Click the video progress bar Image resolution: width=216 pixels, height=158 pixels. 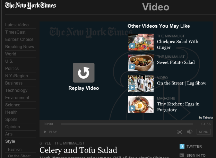127,124
